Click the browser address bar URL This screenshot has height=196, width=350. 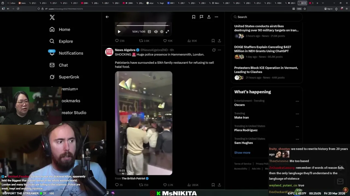click(66, 9)
